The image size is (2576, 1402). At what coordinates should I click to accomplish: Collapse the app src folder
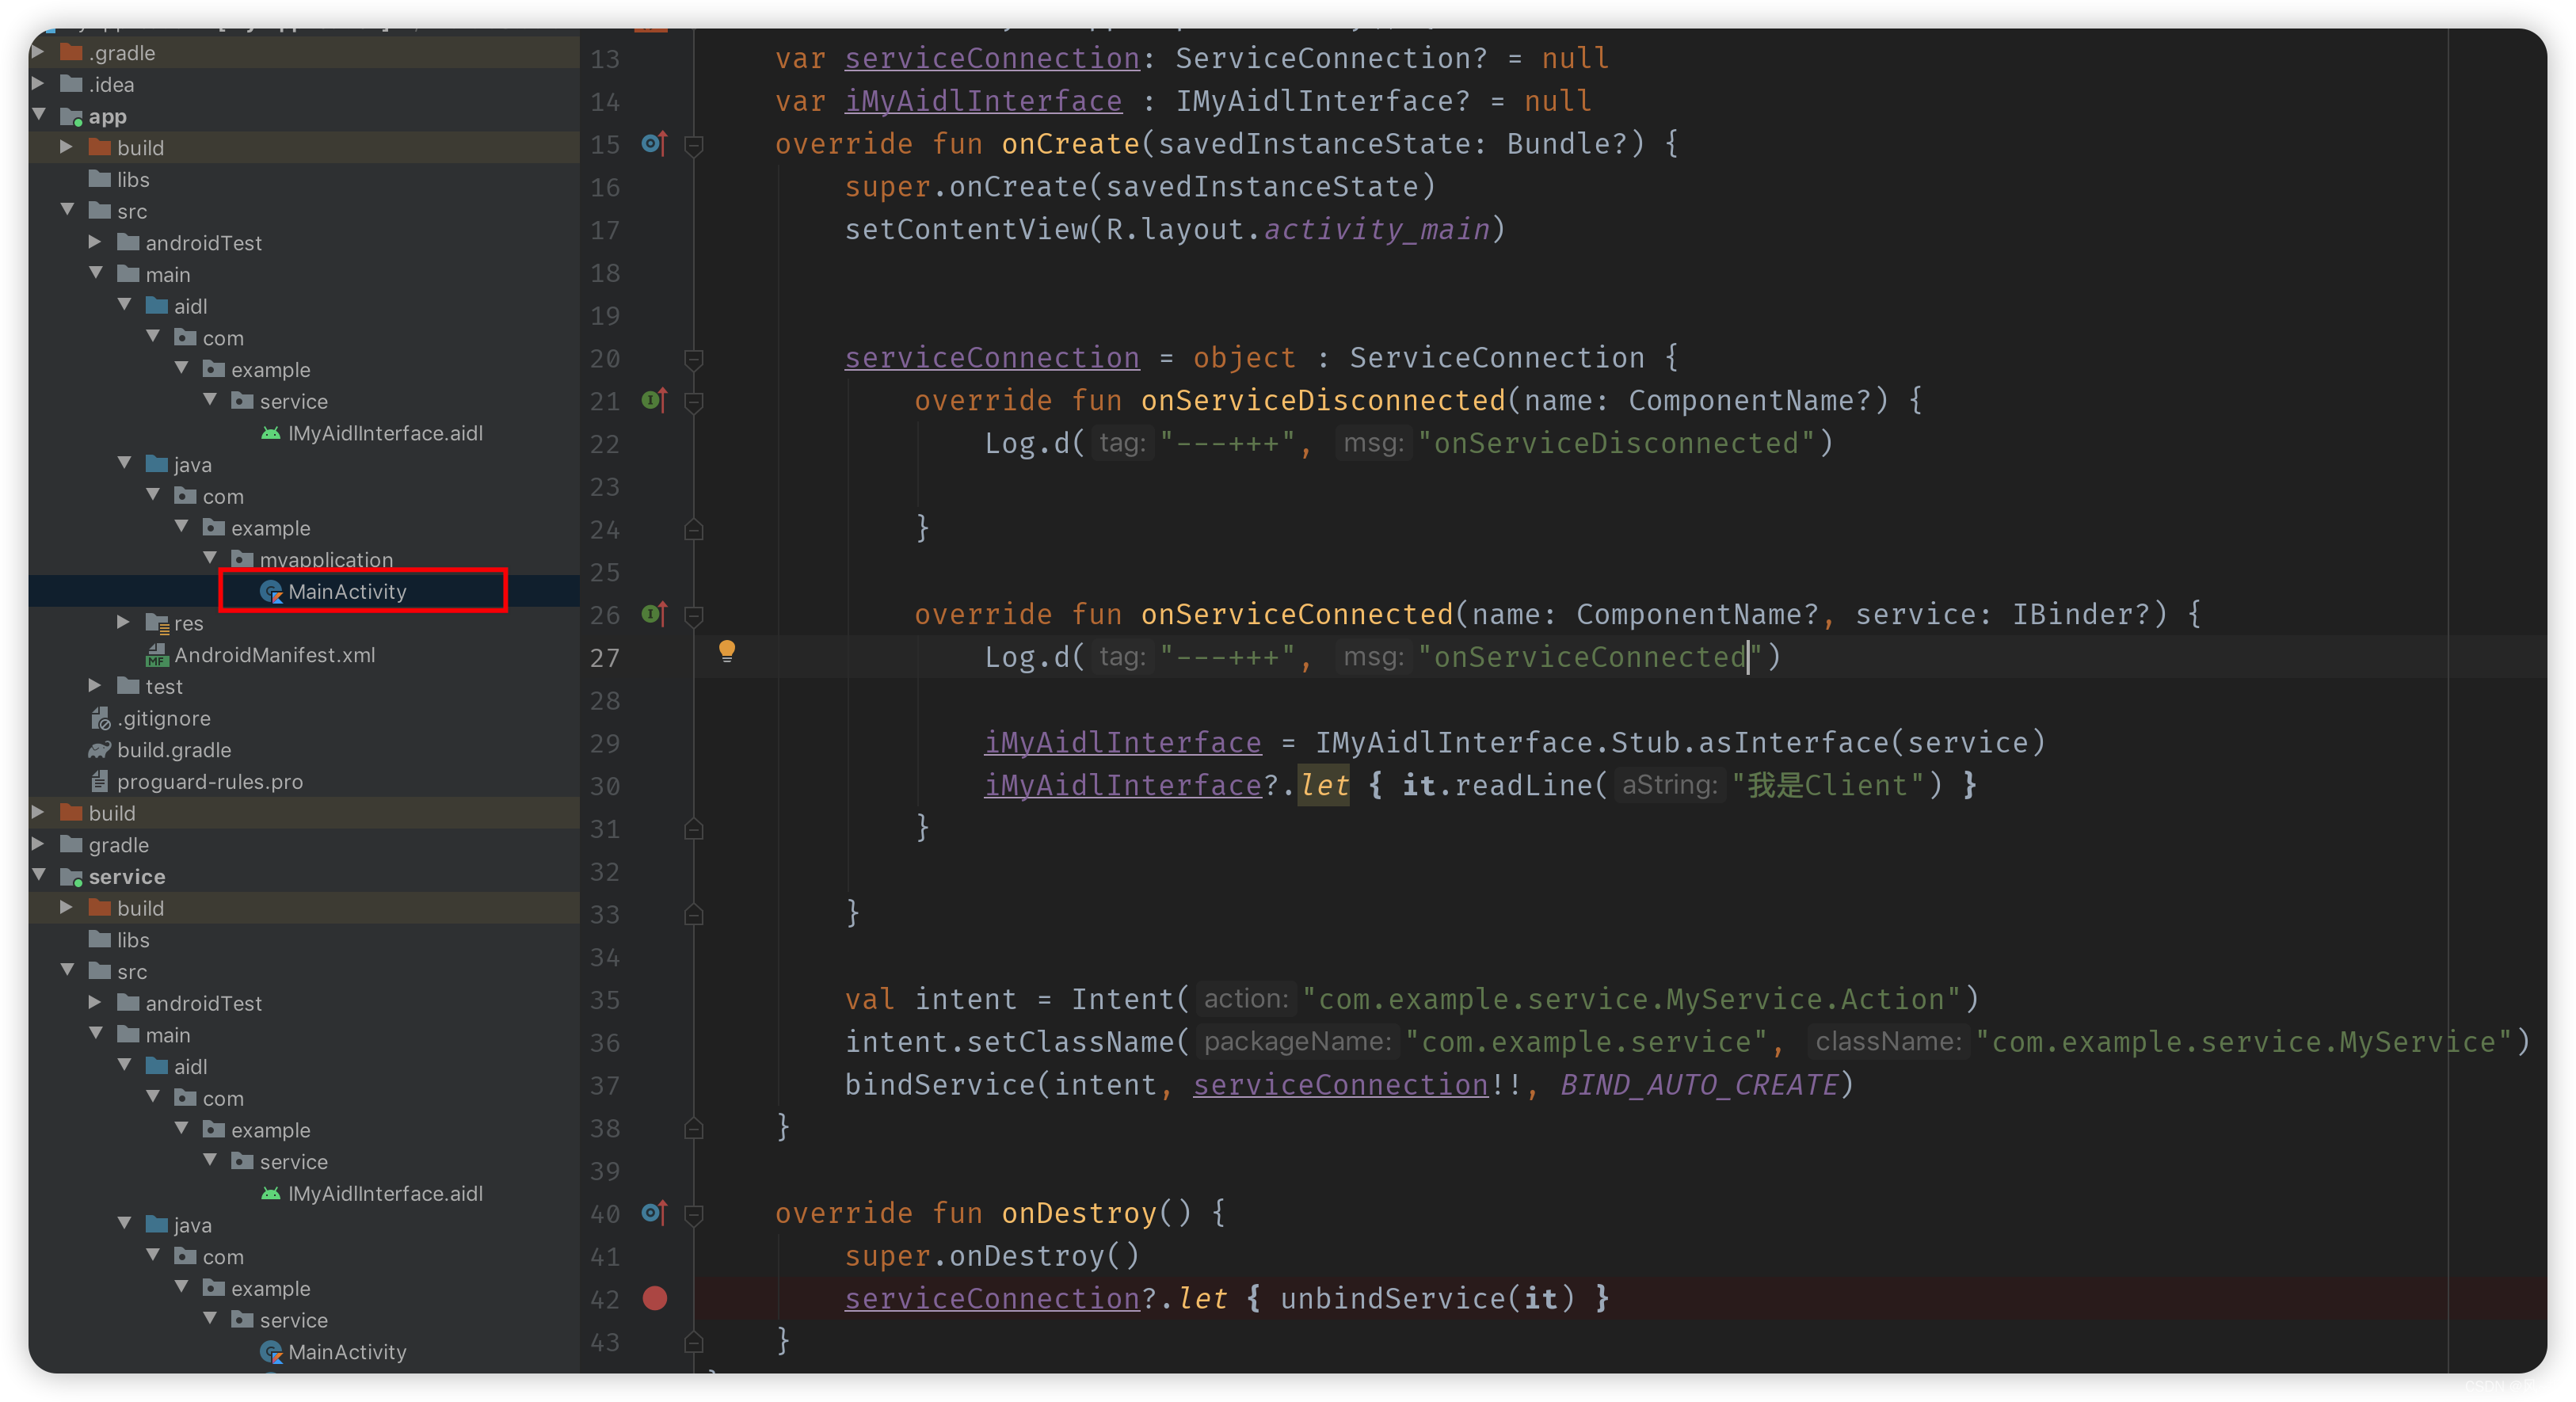point(67,210)
